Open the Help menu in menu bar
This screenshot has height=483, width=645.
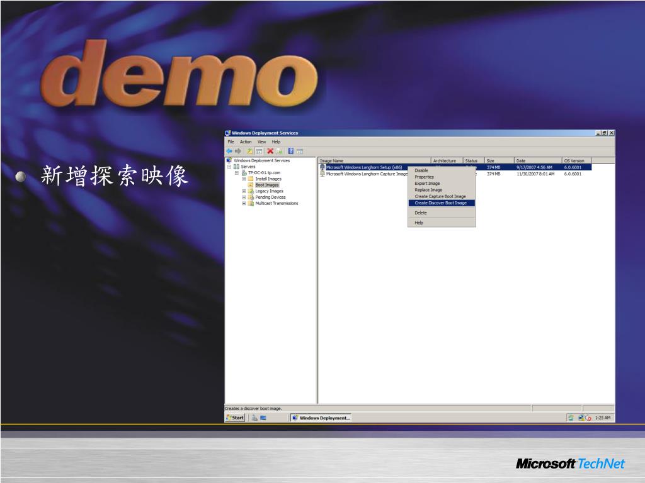pos(276,142)
